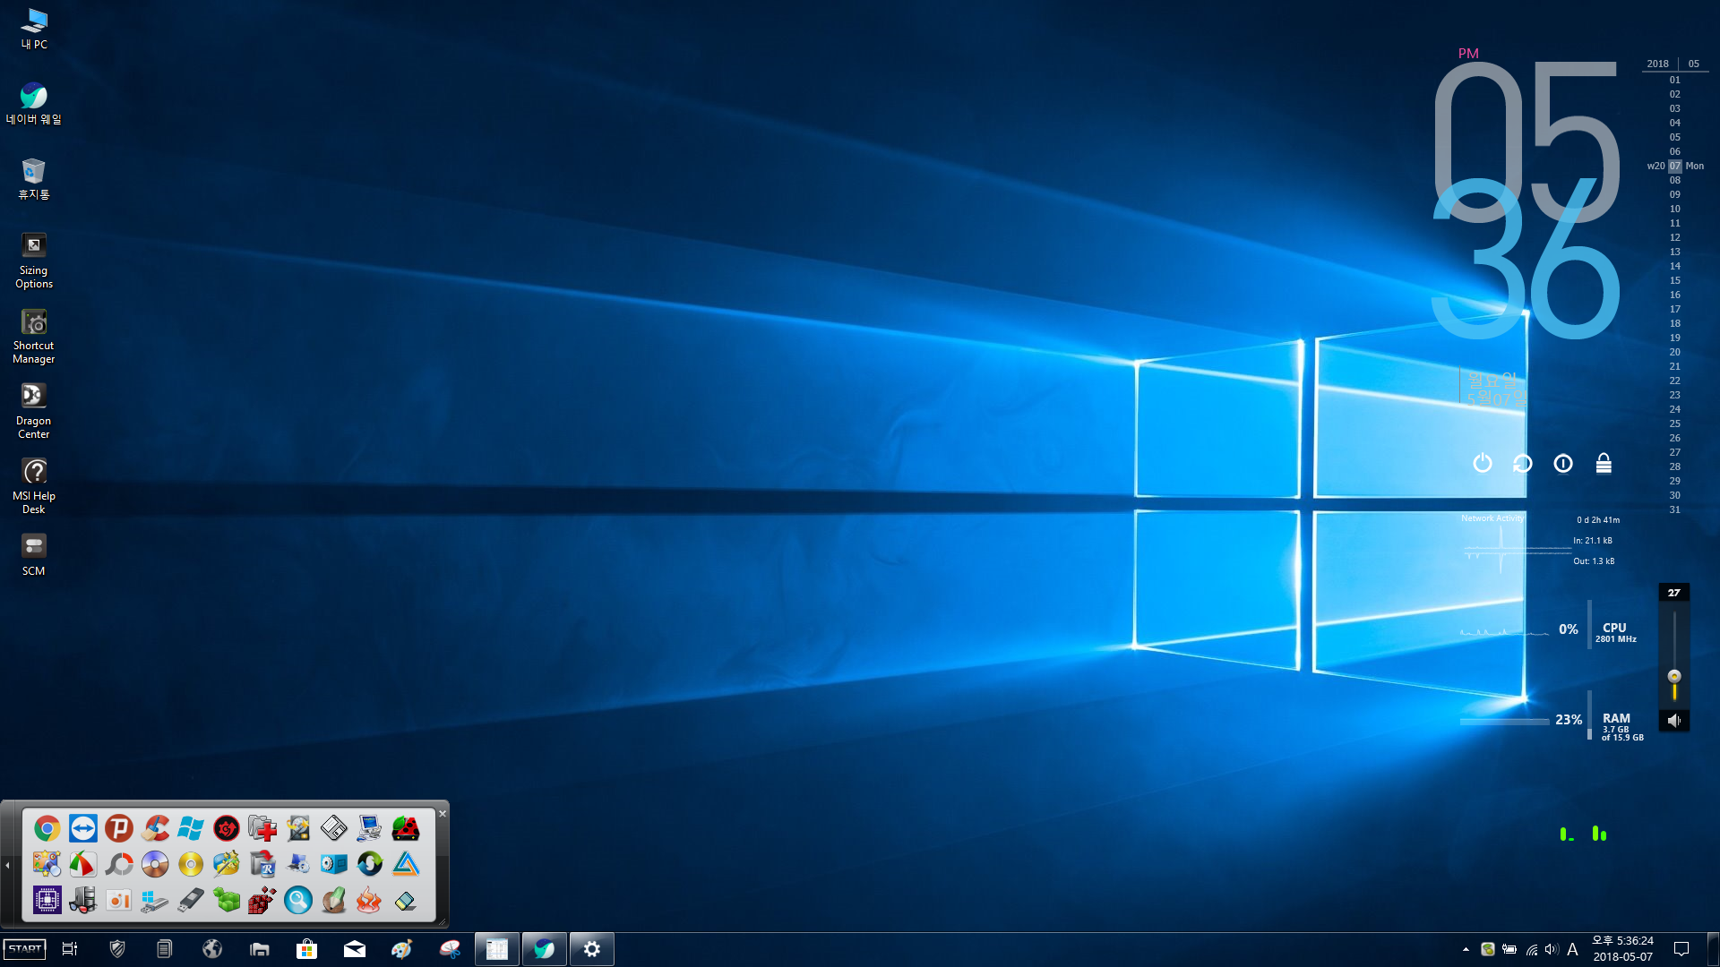Open the red cubes defrag icon

(262, 900)
